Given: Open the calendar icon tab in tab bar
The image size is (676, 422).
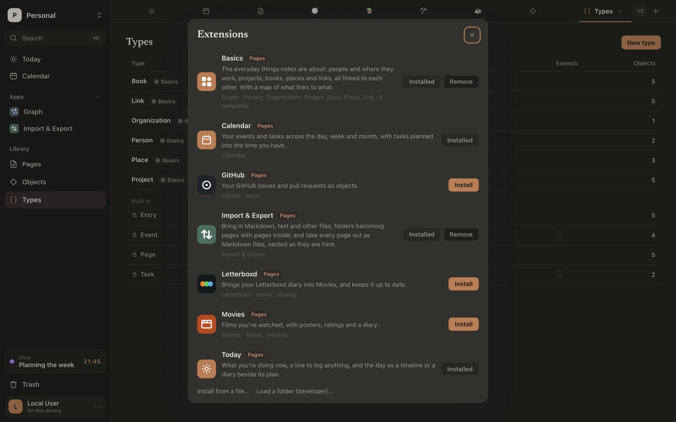Looking at the screenshot, I should coord(206,11).
